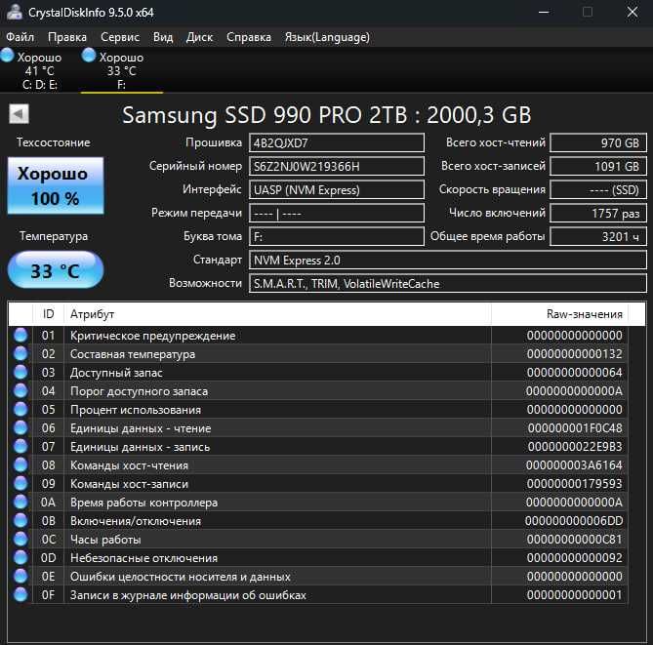Switch to the 41 °C disk tab
The image size is (653, 645).
pos(40,70)
